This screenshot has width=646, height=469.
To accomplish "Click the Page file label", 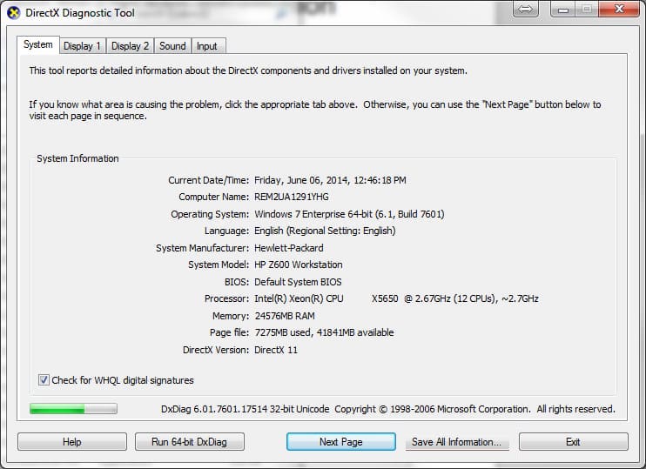I will click(230, 332).
